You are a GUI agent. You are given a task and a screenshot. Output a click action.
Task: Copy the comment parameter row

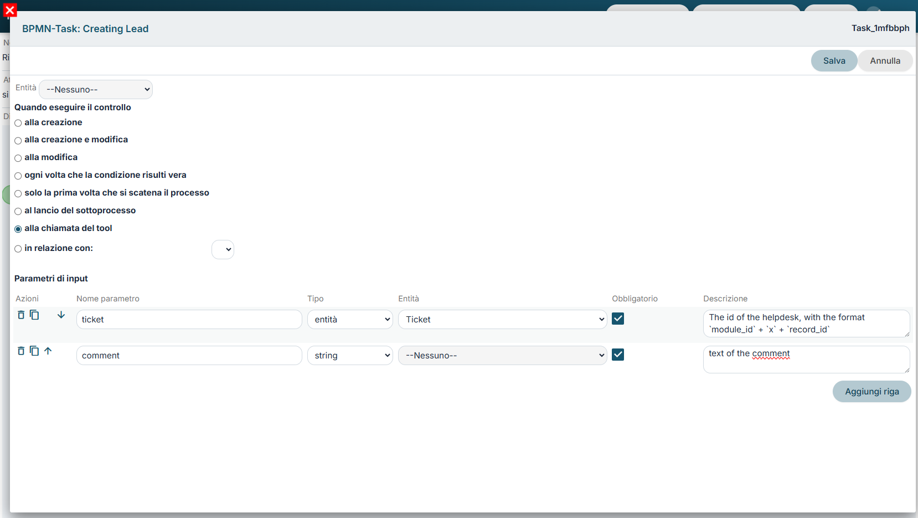[34, 351]
